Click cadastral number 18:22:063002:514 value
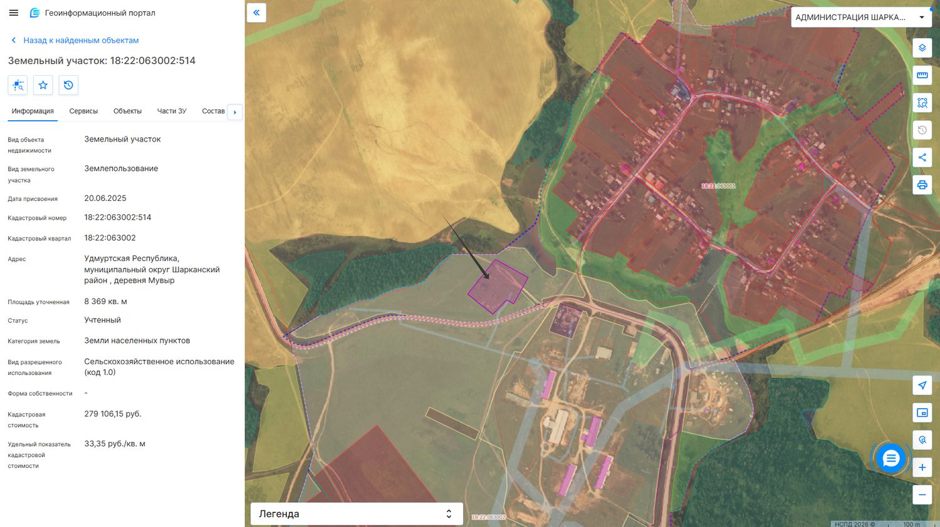Image resolution: width=940 pixels, height=527 pixels. click(118, 218)
